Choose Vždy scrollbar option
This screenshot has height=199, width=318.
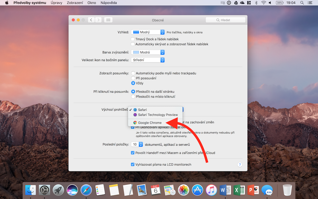click(x=133, y=83)
